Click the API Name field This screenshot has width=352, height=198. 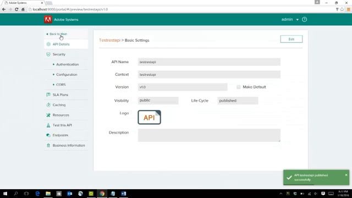209,62
